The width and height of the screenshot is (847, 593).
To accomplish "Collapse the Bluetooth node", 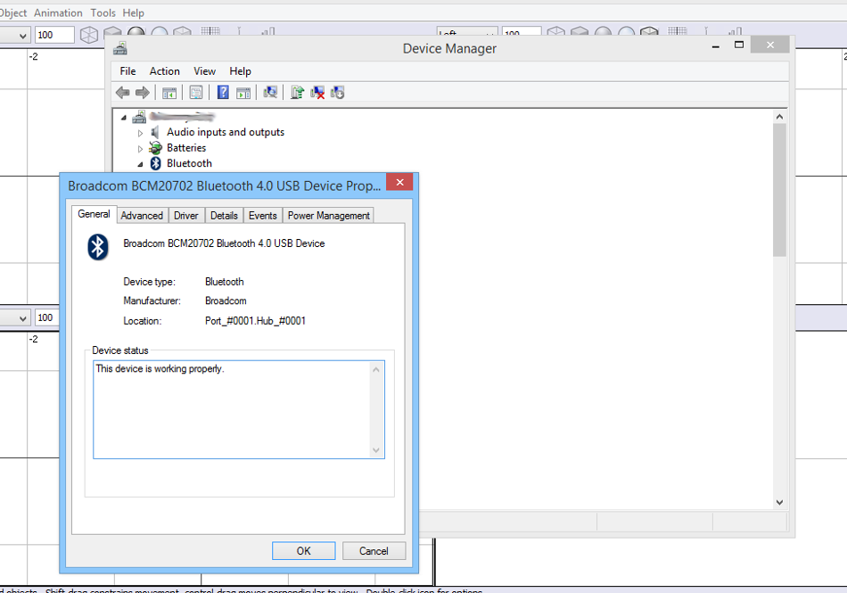I will point(140,164).
